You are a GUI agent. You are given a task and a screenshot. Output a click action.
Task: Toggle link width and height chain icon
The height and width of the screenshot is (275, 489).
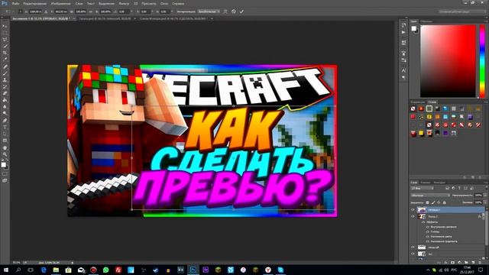90,11
